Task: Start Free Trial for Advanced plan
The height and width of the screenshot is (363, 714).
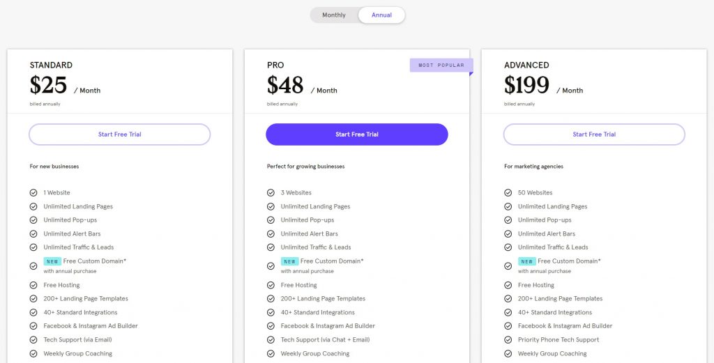Action: (x=594, y=134)
